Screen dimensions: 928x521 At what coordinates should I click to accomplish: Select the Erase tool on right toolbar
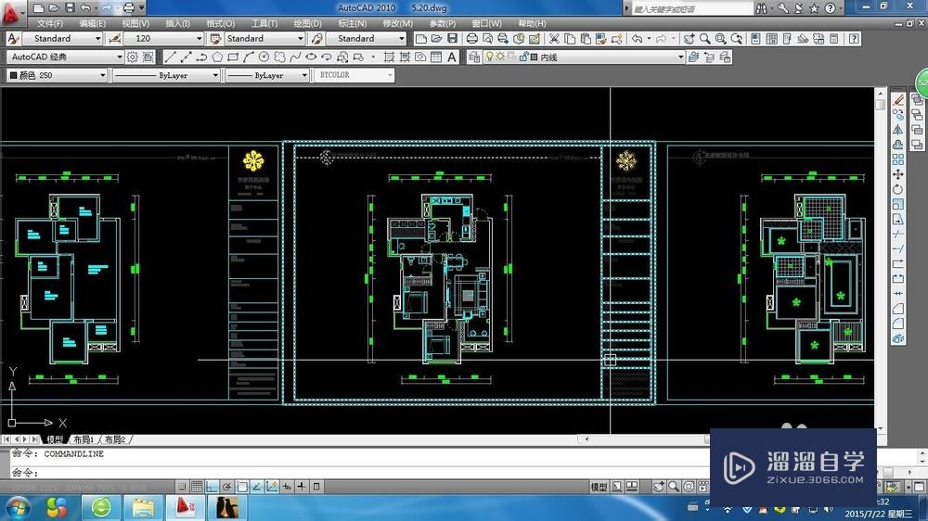pyautogui.click(x=898, y=100)
